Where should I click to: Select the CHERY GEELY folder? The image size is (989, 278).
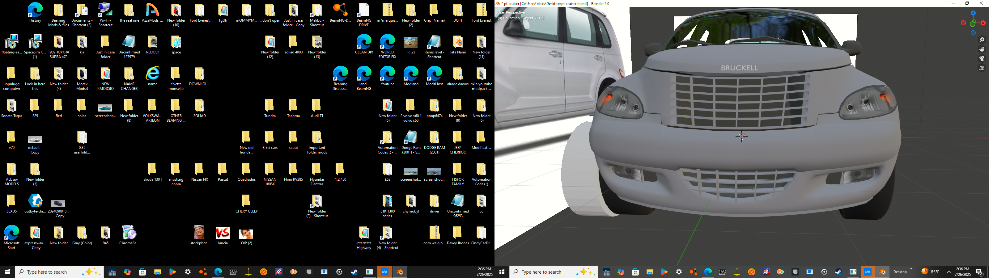tap(246, 204)
